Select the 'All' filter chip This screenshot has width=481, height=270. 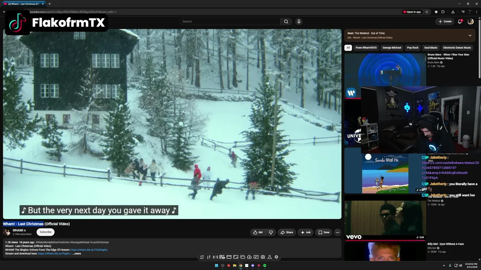pyautogui.click(x=348, y=48)
